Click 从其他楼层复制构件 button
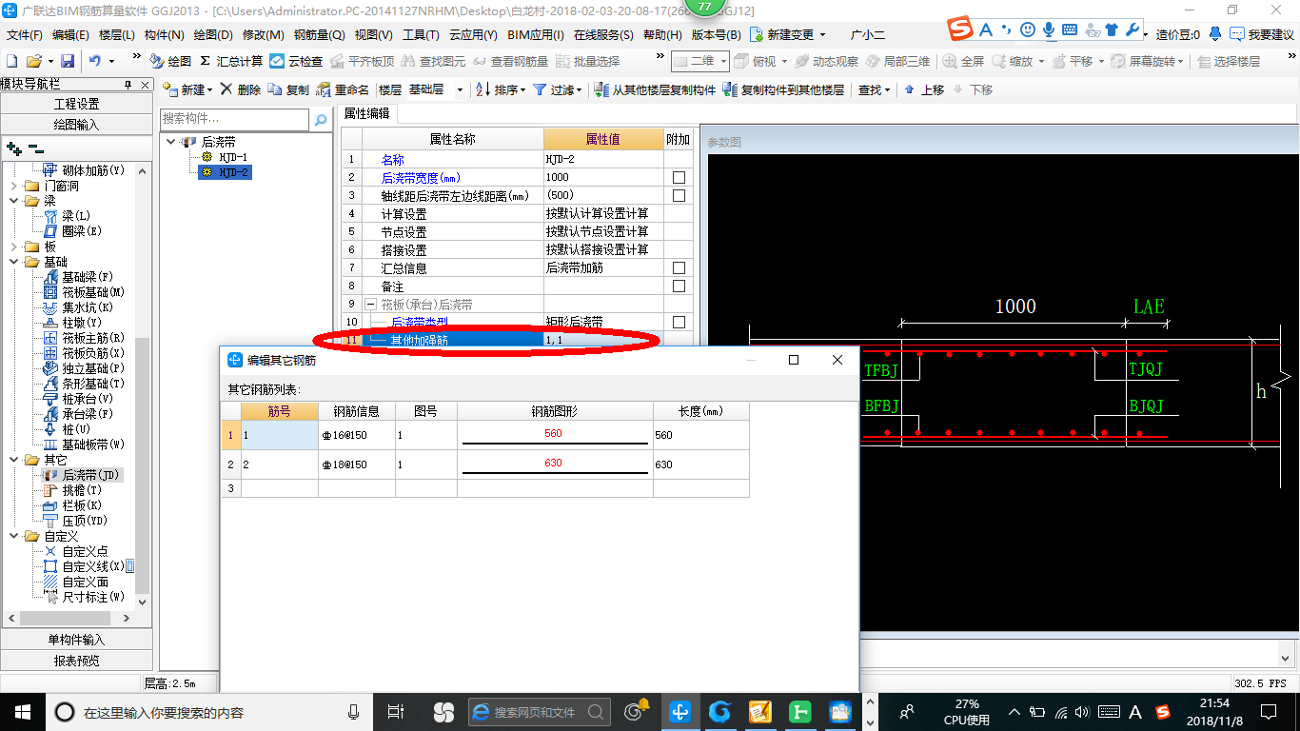1300x731 pixels. [x=655, y=89]
